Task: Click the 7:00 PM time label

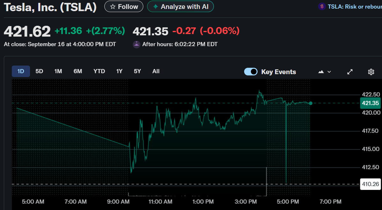Action: tap(330, 201)
